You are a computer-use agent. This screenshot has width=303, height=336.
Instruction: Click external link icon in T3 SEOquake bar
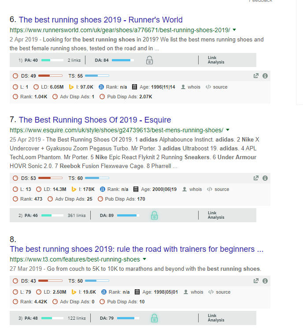point(256,281)
